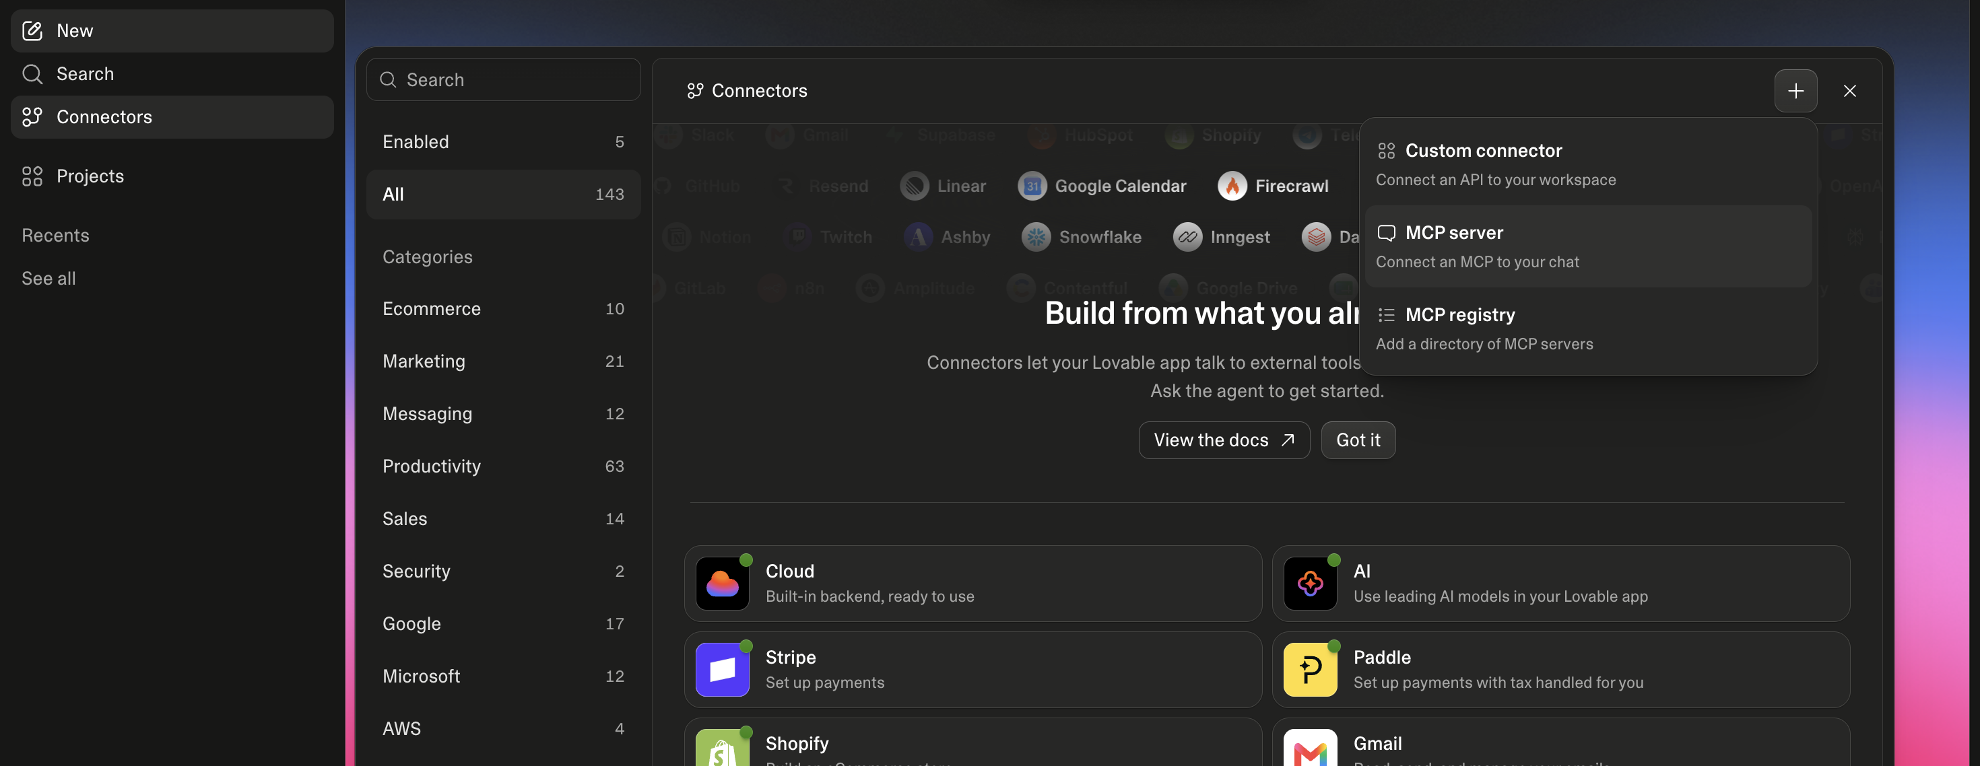Filter by Sales category
The width and height of the screenshot is (1980, 766).
point(504,518)
